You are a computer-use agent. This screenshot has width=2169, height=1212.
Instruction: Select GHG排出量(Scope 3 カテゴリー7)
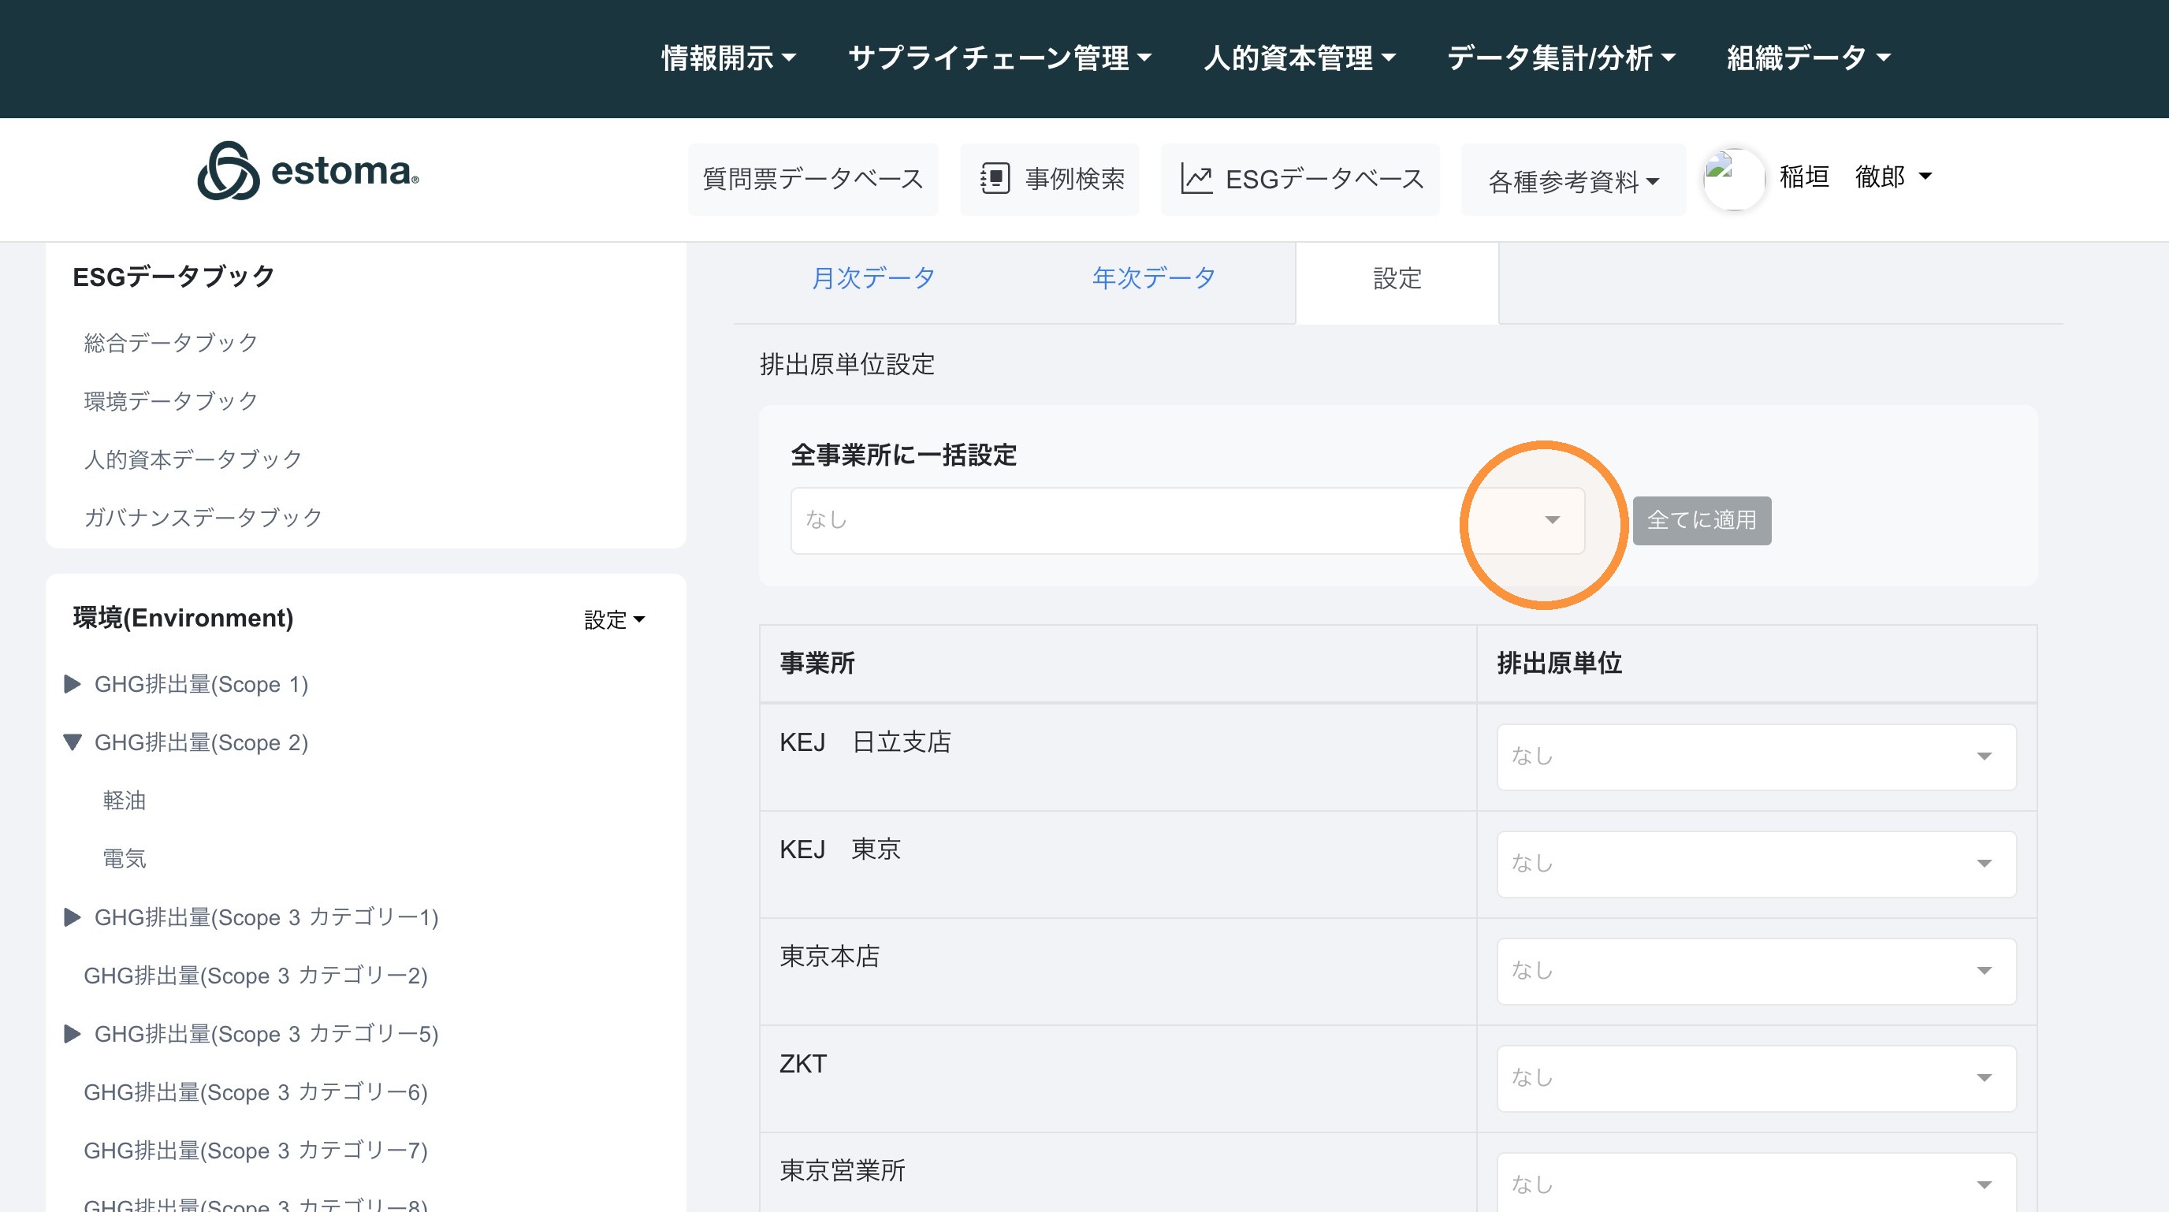(256, 1150)
